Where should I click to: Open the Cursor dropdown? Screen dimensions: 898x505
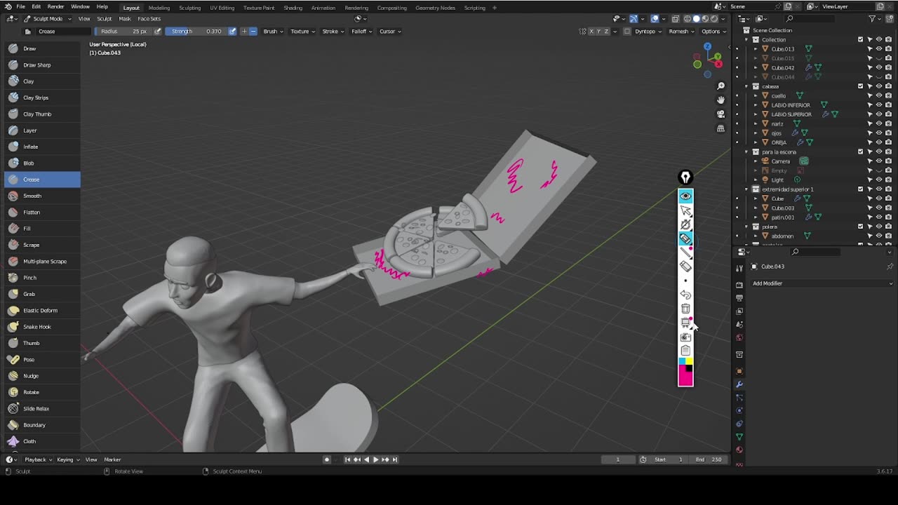[390, 32]
